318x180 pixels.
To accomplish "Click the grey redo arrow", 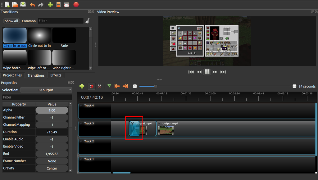I will [41, 5].
